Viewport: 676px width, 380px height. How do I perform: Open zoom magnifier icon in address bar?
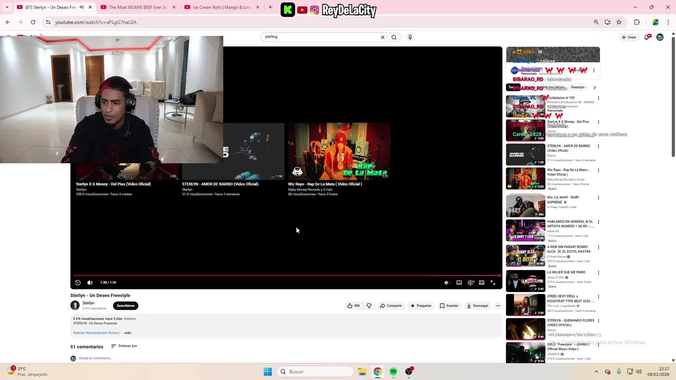click(596, 22)
